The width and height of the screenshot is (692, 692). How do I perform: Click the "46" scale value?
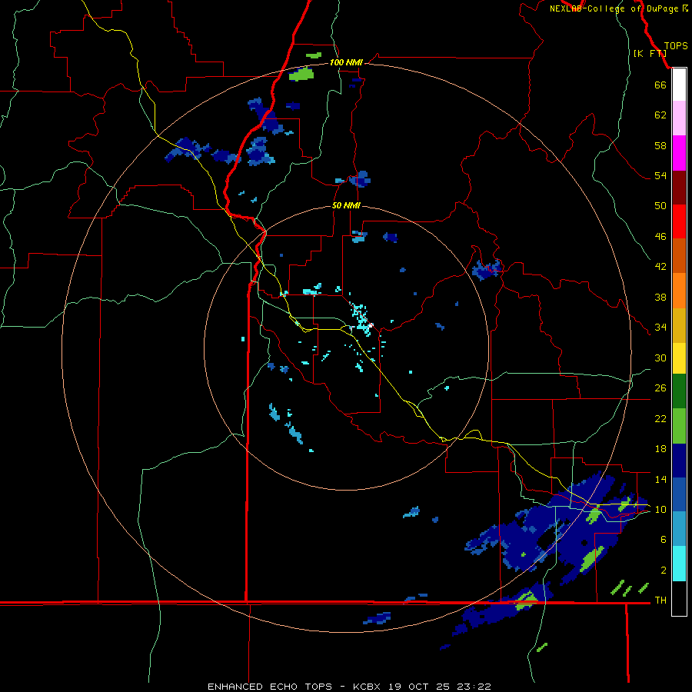[x=660, y=237]
